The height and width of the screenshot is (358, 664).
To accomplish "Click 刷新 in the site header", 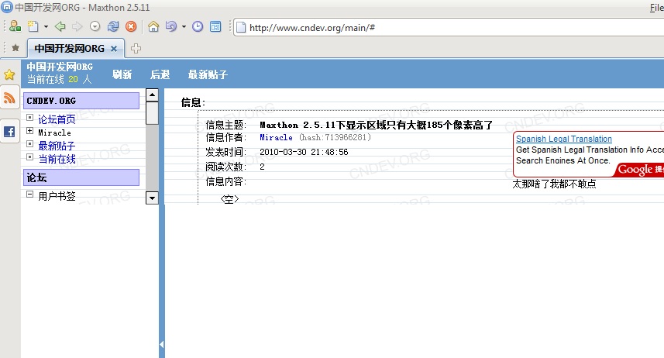I will [122, 74].
